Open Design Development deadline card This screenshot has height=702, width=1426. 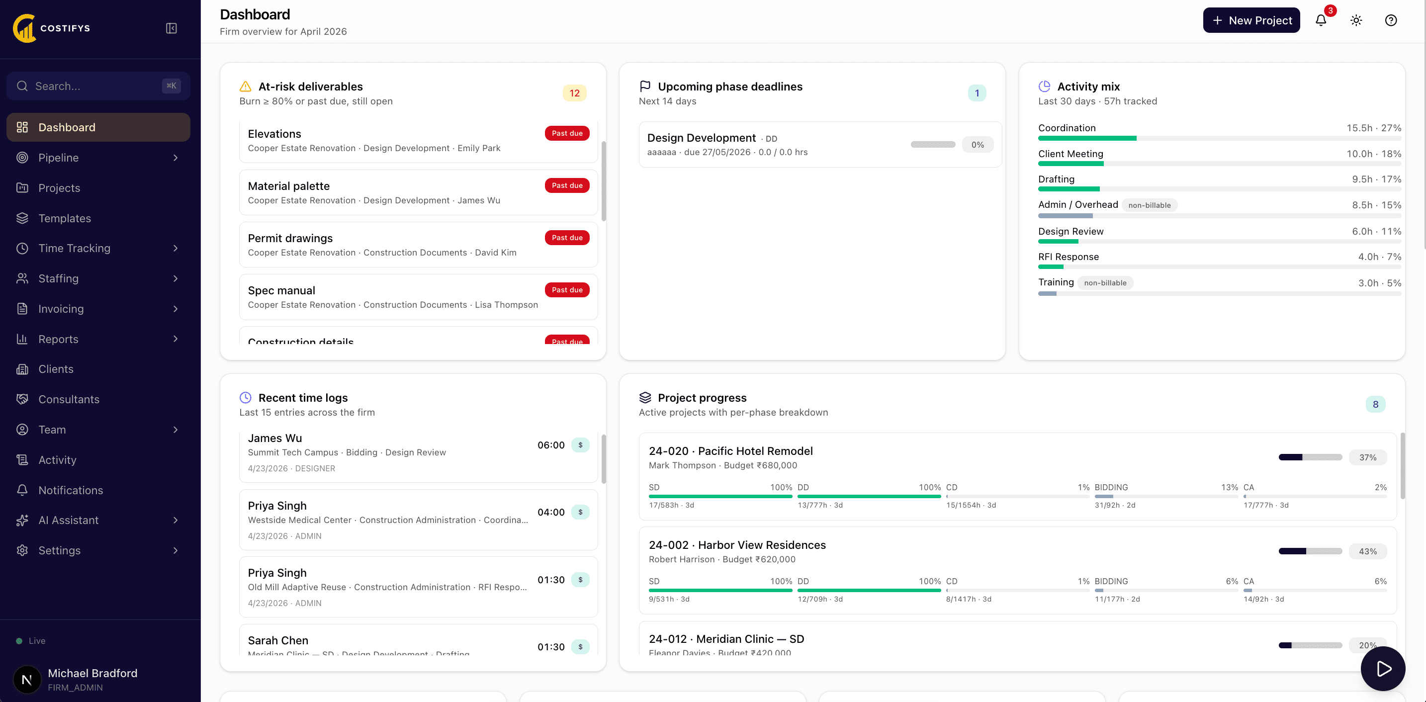coord(820,145)
